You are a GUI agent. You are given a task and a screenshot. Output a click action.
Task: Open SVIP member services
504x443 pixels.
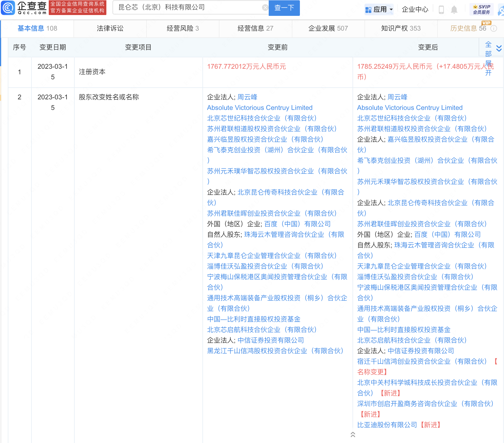click(481, 9)
